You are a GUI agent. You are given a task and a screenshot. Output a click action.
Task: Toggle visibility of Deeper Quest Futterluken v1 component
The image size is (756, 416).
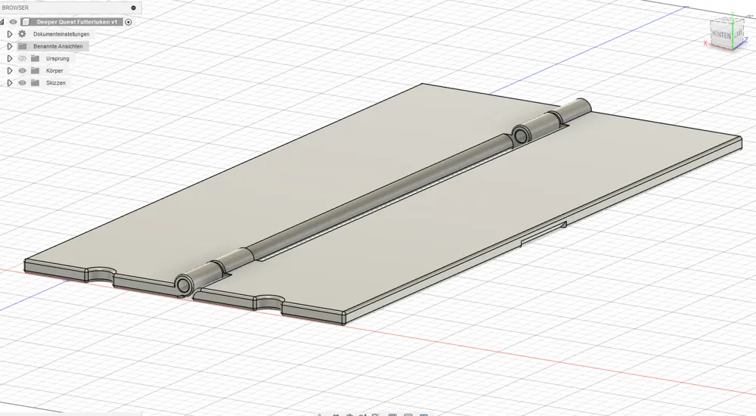(13, 22)
